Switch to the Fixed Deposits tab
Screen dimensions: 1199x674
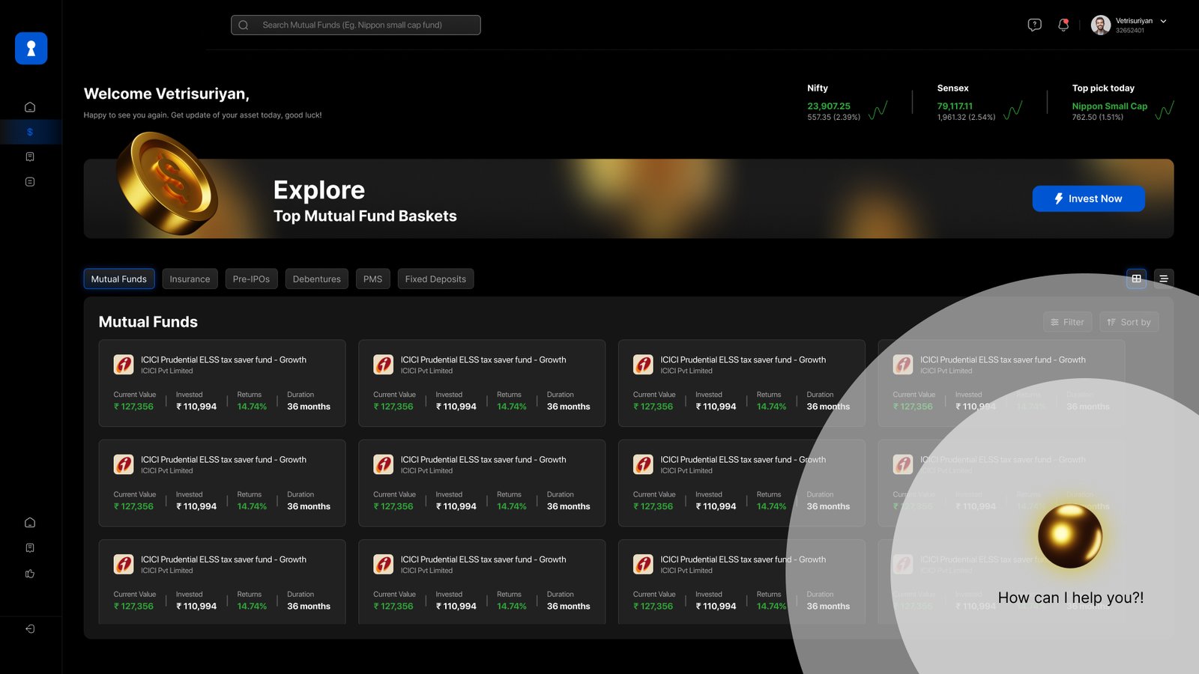[435, 279]
